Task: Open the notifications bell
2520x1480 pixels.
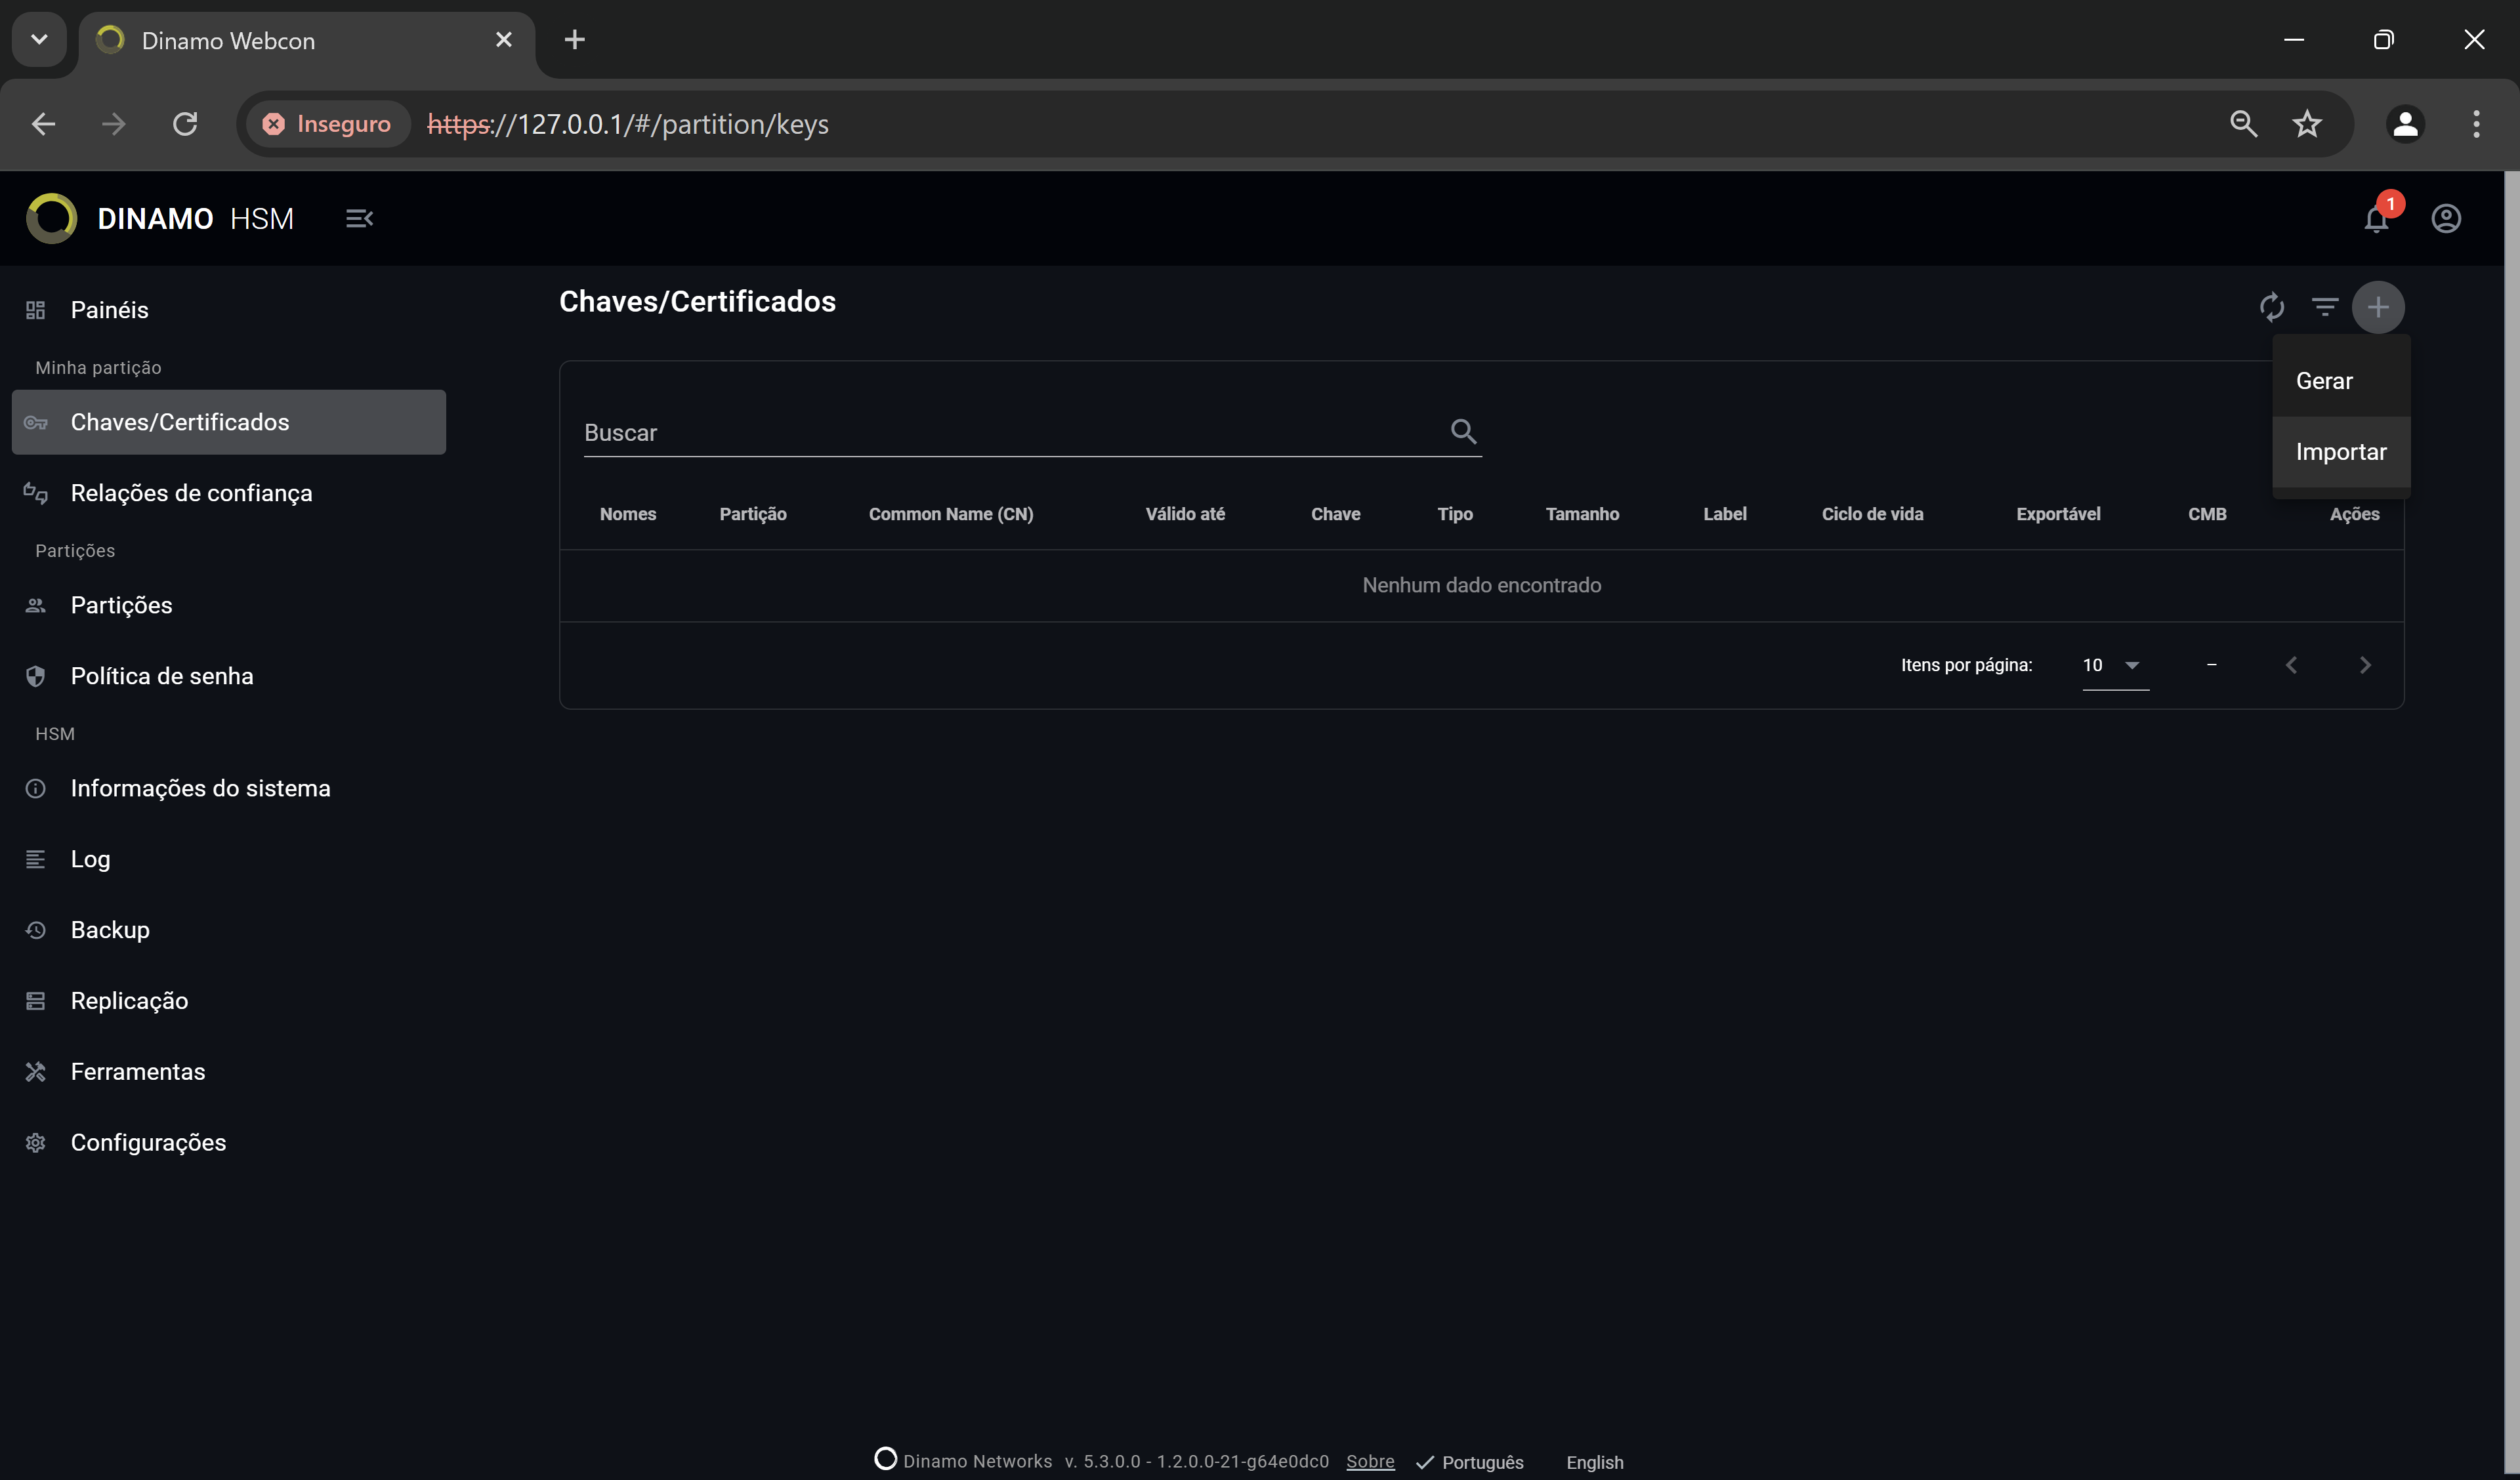Action: (x=2377, y=218)
